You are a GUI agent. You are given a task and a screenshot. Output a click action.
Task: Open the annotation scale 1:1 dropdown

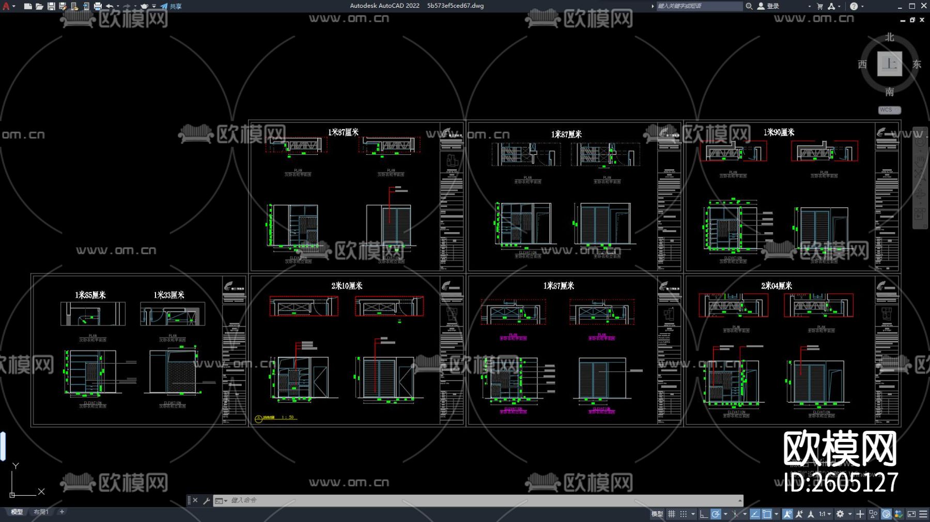pos(825,514)
